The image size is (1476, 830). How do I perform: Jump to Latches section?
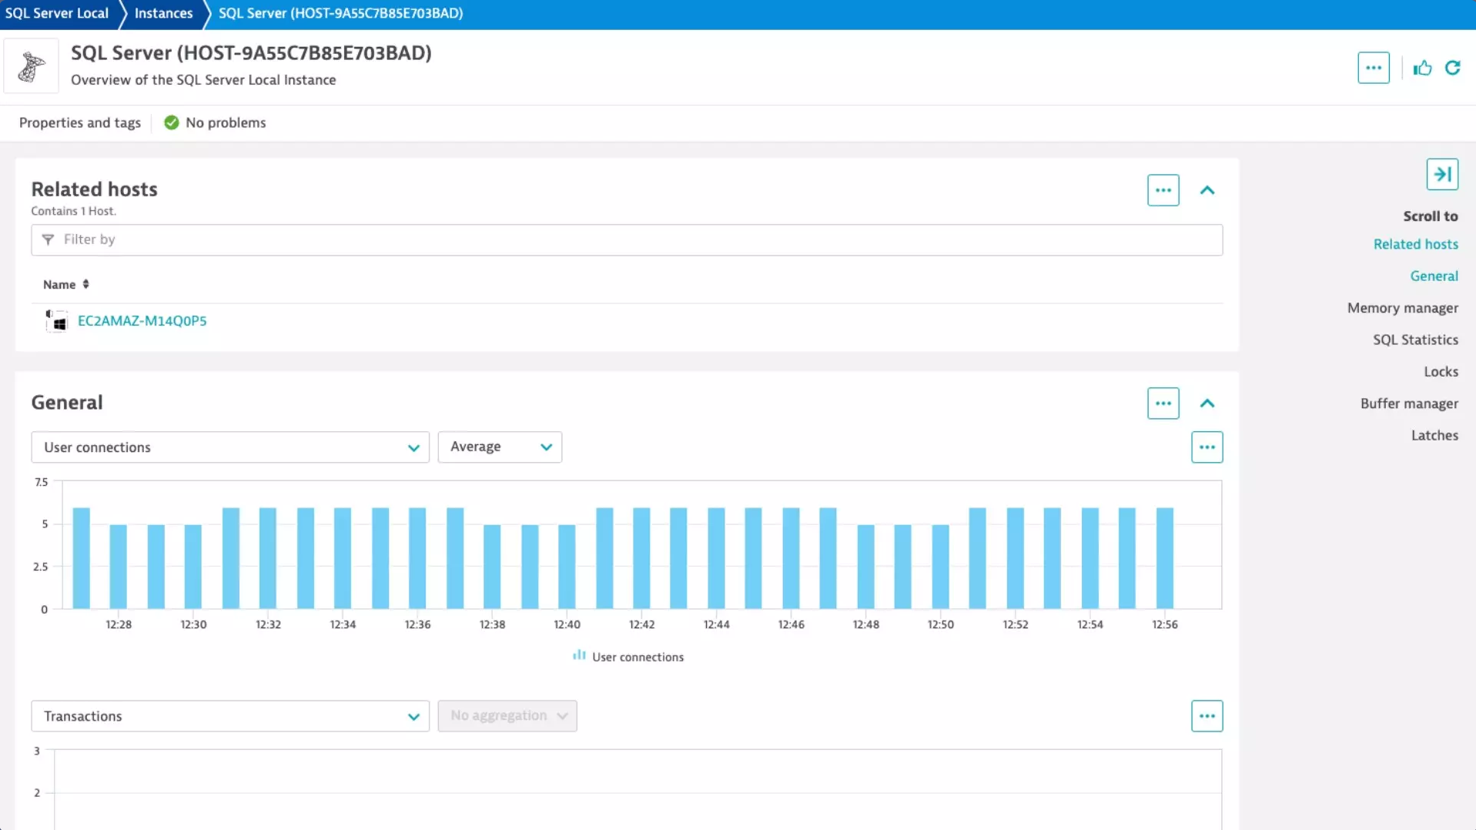coord(1434,435)
